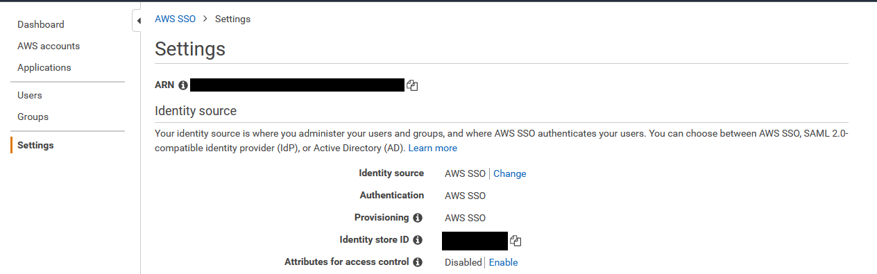Show info for Attributes for access control
The height and width of the screenshot is (274, 877).
(418, 262)
